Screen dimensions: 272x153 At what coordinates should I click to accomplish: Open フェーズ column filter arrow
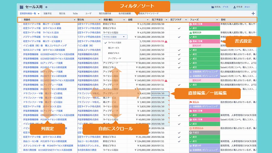(x=217, y=20)
